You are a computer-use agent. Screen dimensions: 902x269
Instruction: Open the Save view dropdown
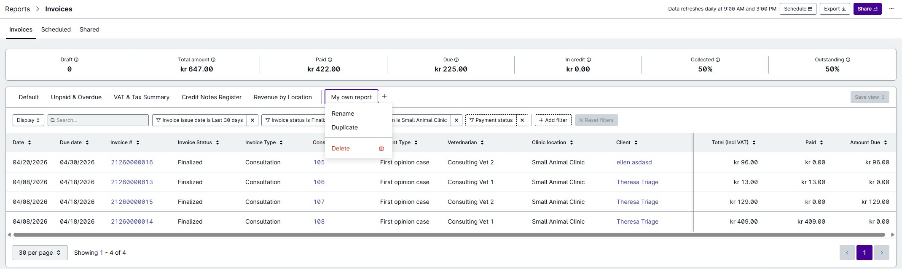(x=870, y=97)
